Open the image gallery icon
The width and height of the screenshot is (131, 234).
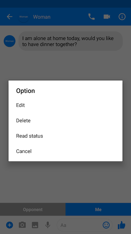(35, 225)
